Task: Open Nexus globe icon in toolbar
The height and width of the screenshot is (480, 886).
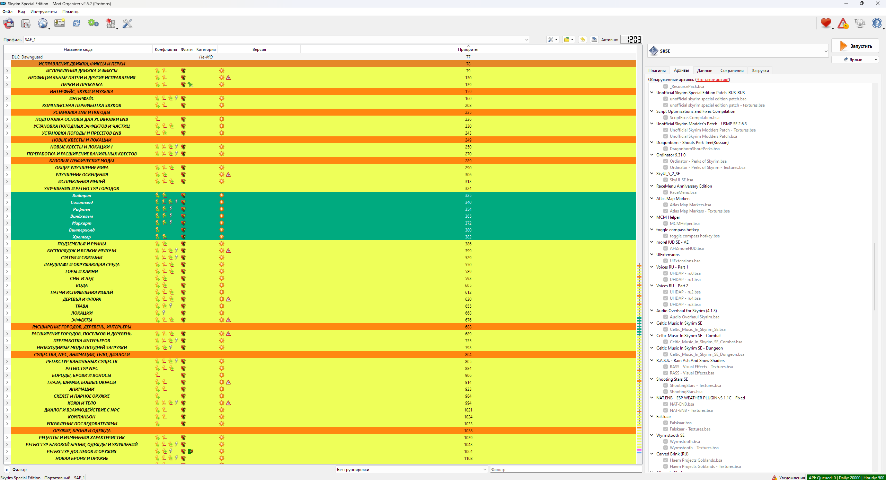Action: pos(43,24)
